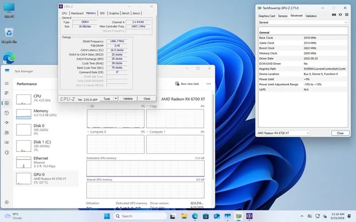The image size is (356, 222).
Task: Select Performance icon in Task Manager sidebar
Action: [x=7, y=103]
